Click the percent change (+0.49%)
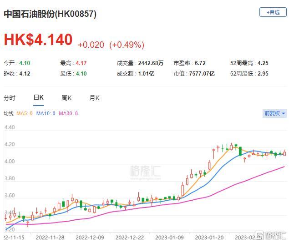Screen dimensions: 289x243 tap(127, 45)
